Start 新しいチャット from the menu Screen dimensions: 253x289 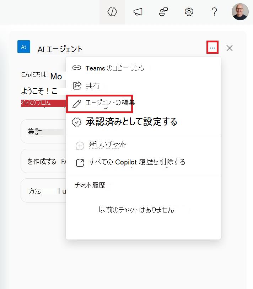click(x=143, y=146)
